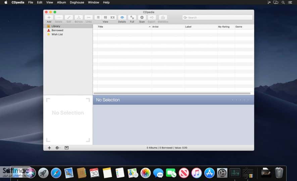Open the CDpedia application menu

click(18, 2)
